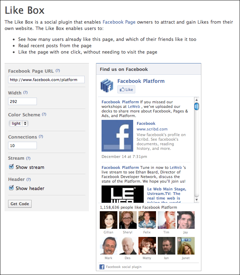Open 'Le Web Main Stage, Ustream.TV' link
Image resolution: width=240 pixels, height=275 pixels.
pyautogui.click(x=167, y=195)
